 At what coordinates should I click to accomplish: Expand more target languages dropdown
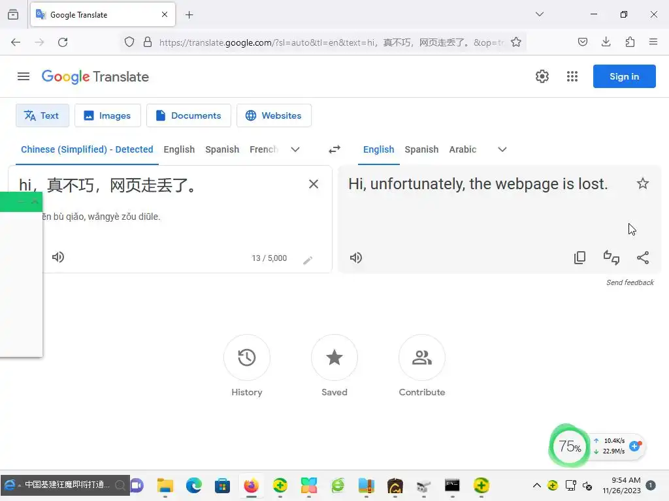(502, 149)
